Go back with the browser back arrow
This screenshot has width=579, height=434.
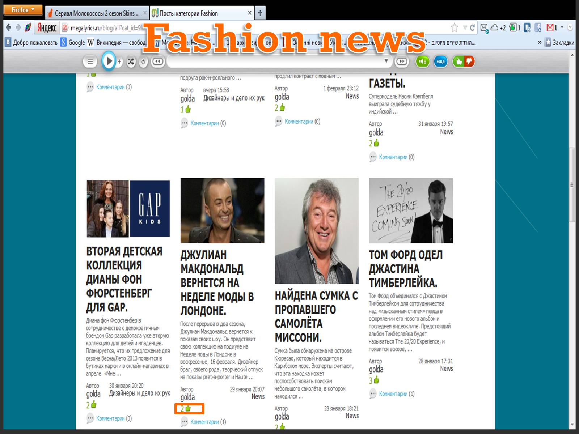[x=9, y=27]
